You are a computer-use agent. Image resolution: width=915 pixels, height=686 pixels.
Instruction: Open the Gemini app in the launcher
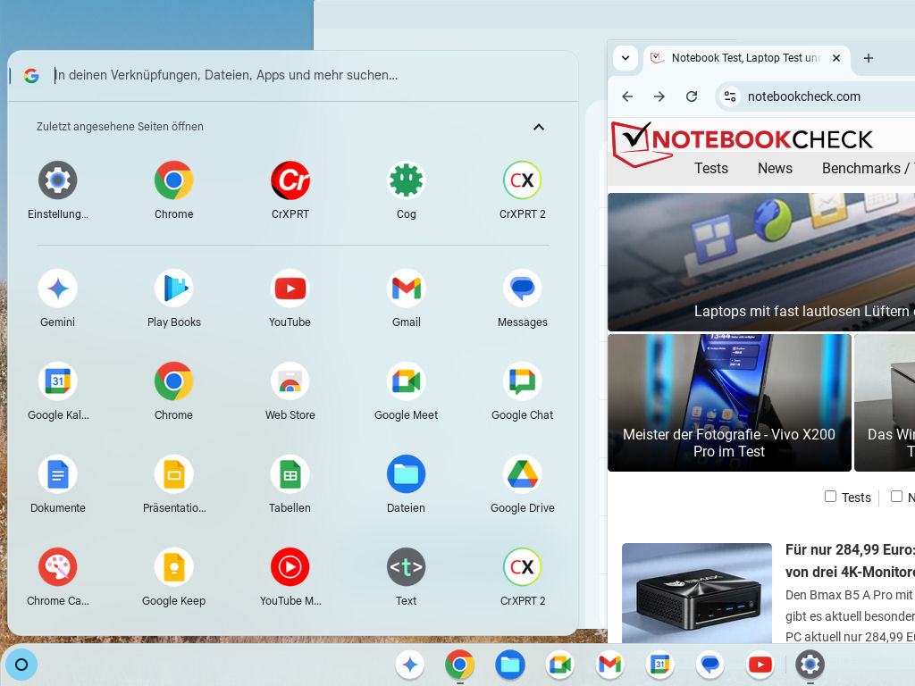[x=58, y=289]
